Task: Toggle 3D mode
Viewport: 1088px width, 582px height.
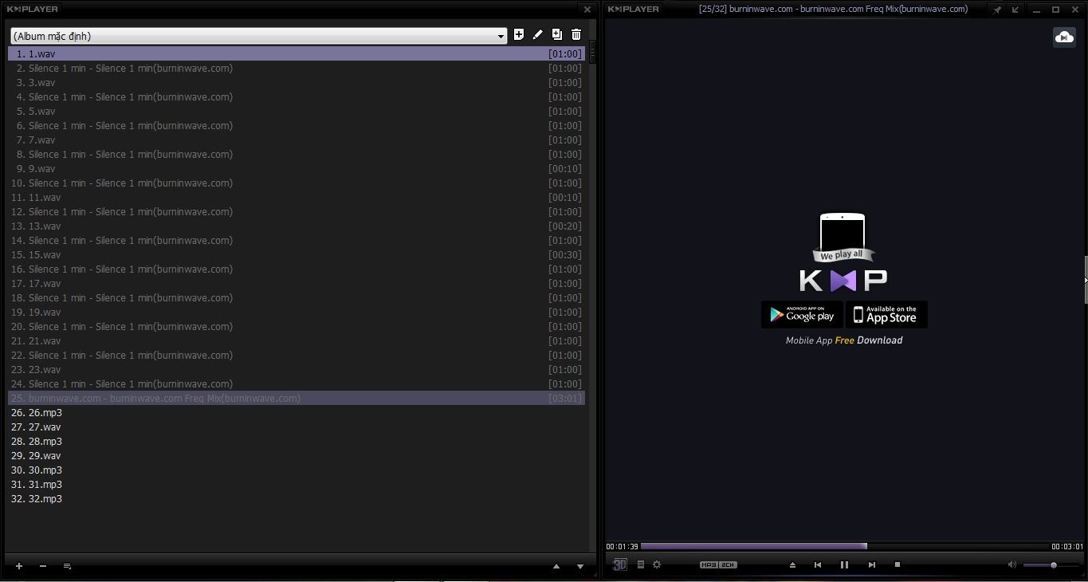Action: click(619, 564)
